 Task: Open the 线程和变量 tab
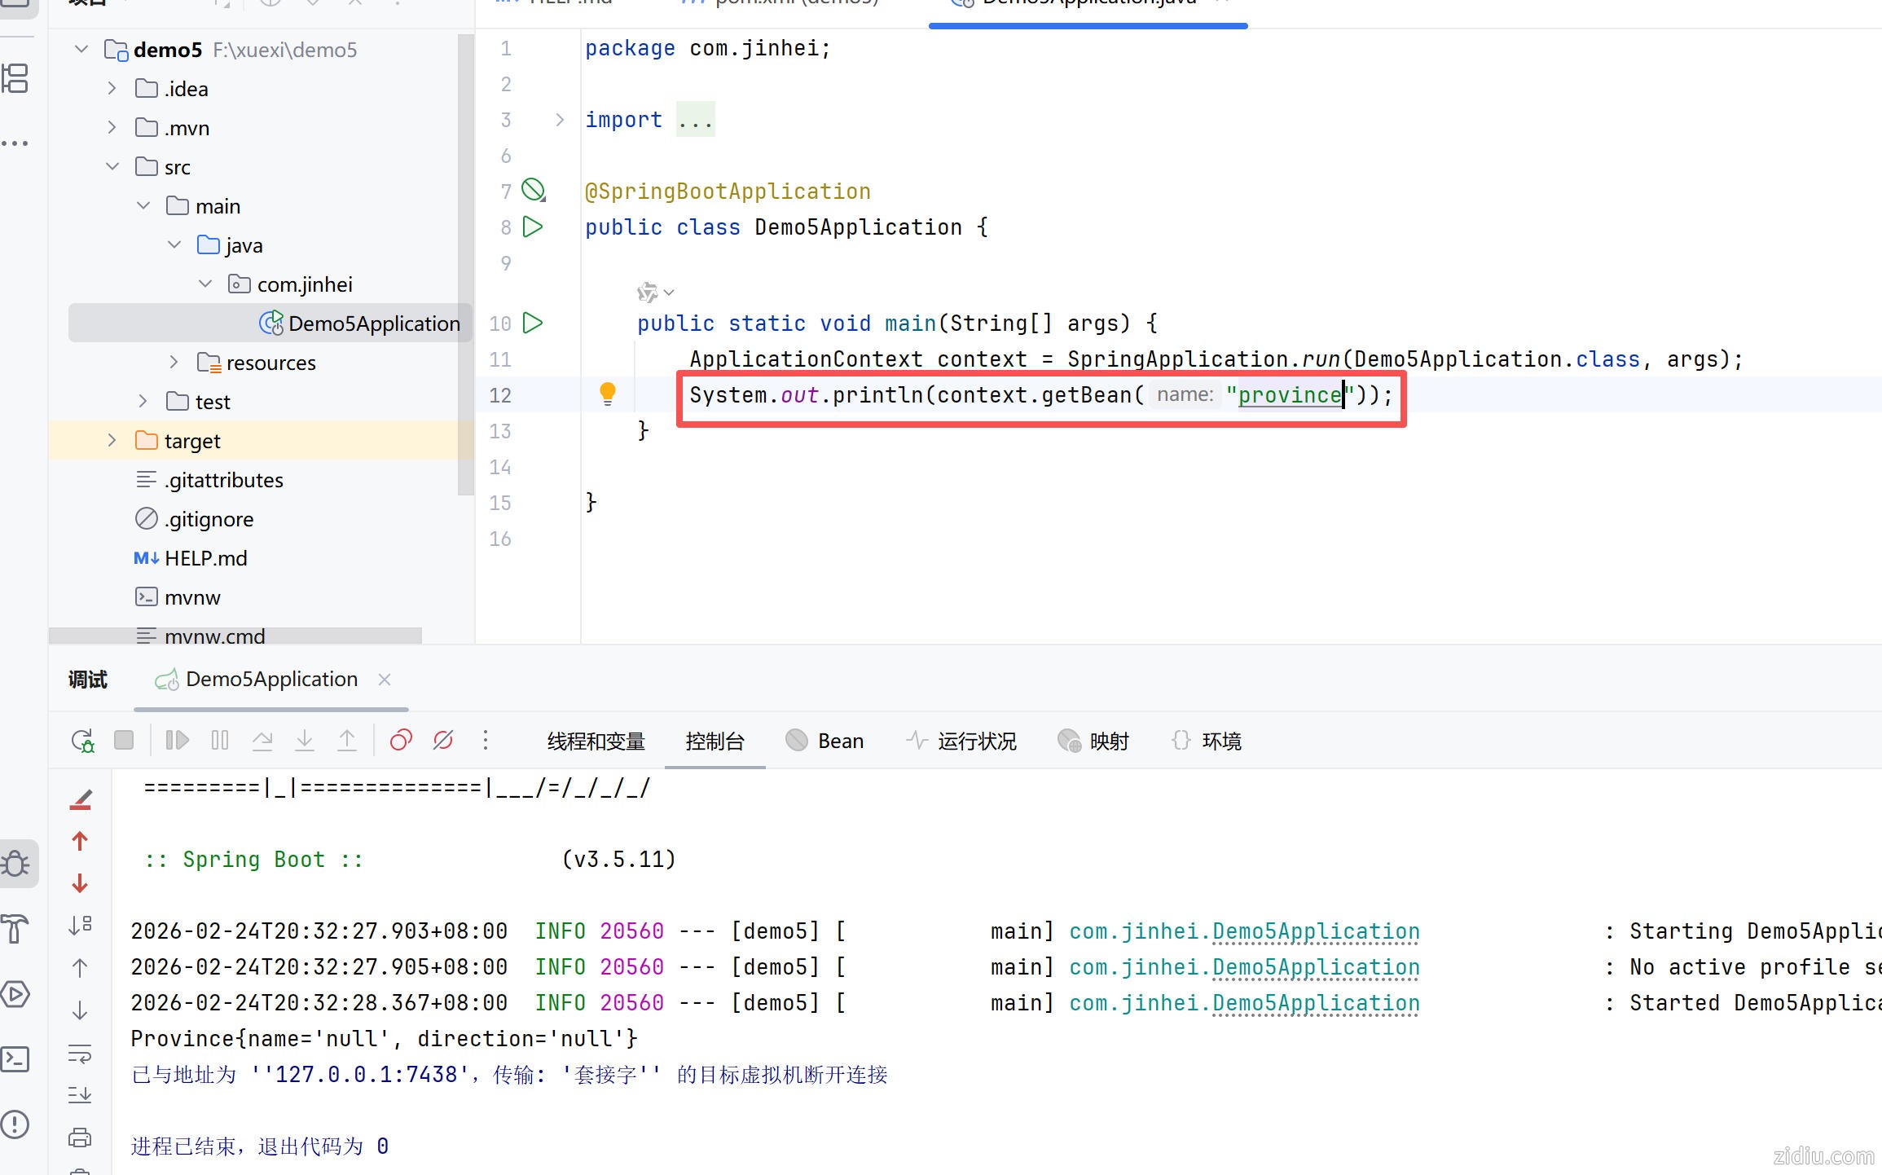596,741
